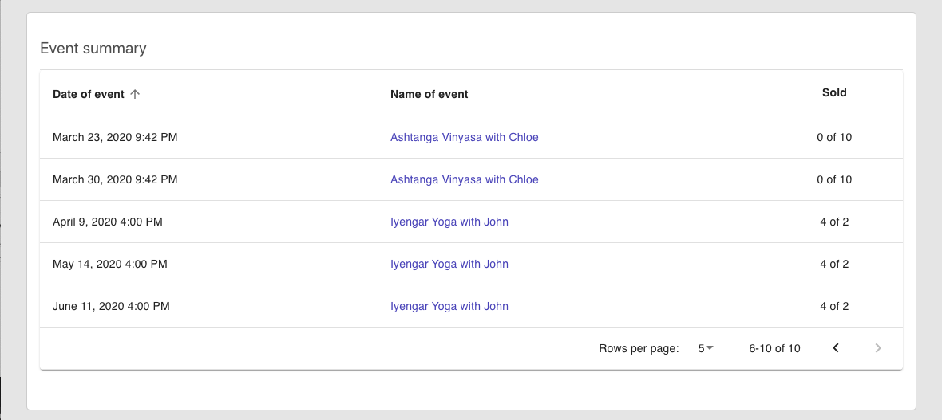The image size is (942, 420).
Task: Open Ashtanga Vinyasa with Chloe on March 30
Action: coord(464,179)
